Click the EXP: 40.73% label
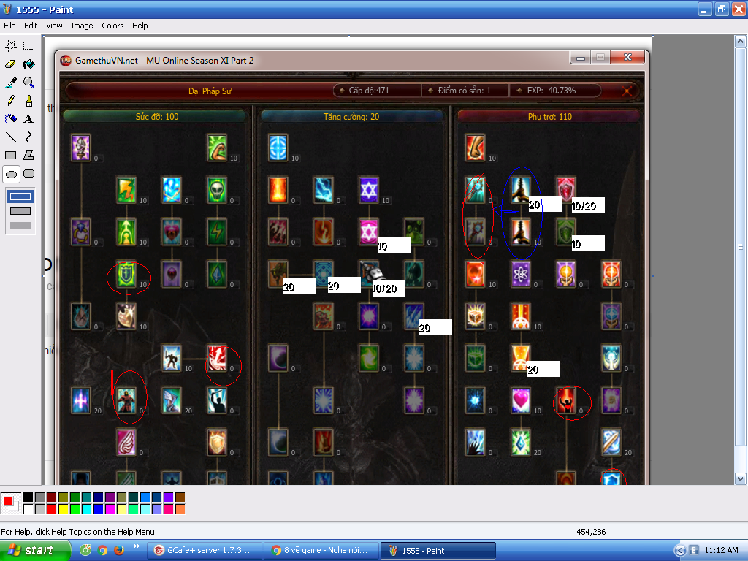The height and width of the screenshot is (561, 748). (552, 91)
